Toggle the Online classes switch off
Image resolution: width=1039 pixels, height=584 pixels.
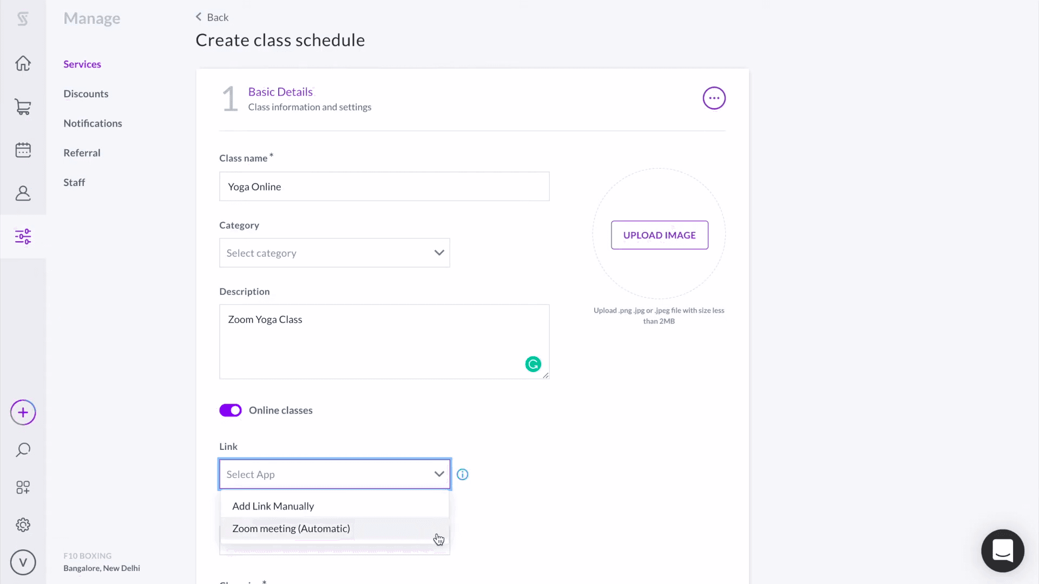coord(231,410)
